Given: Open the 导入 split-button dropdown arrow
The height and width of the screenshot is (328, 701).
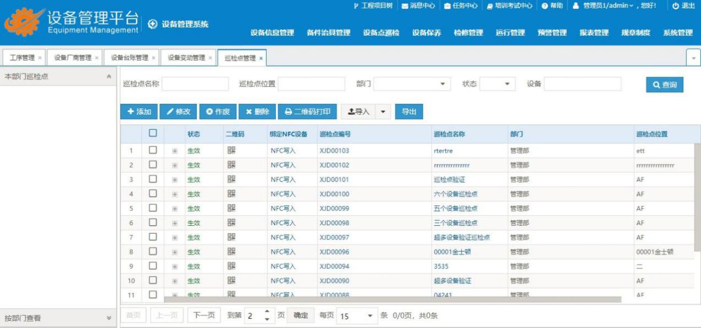Looking at the screenshot, I should [x=383, y=112].
